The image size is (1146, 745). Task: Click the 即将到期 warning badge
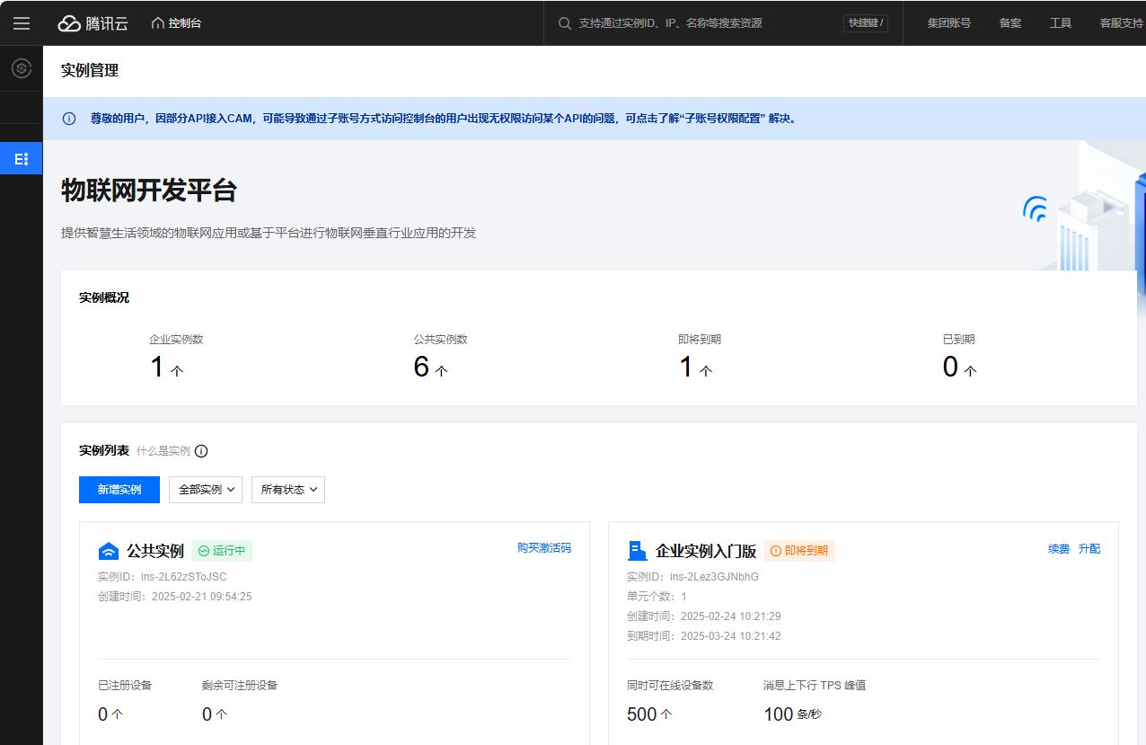pos(799,551)
